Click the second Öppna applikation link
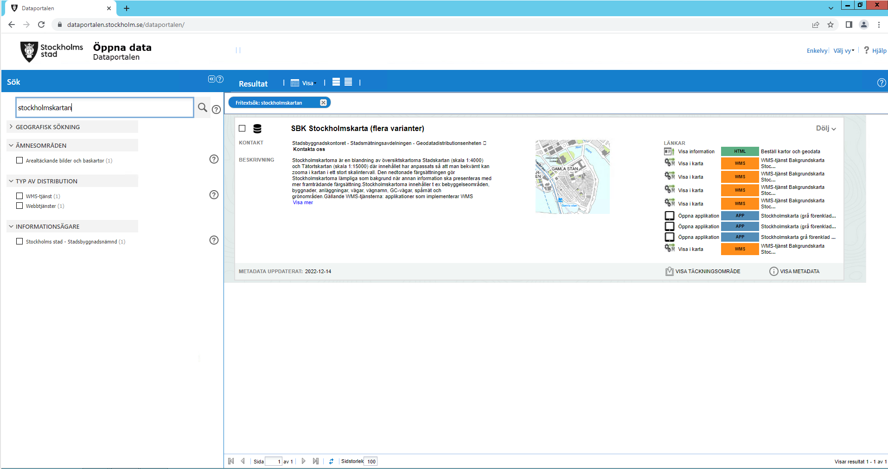Screen dimensions: 888x469 click(698, 226)
